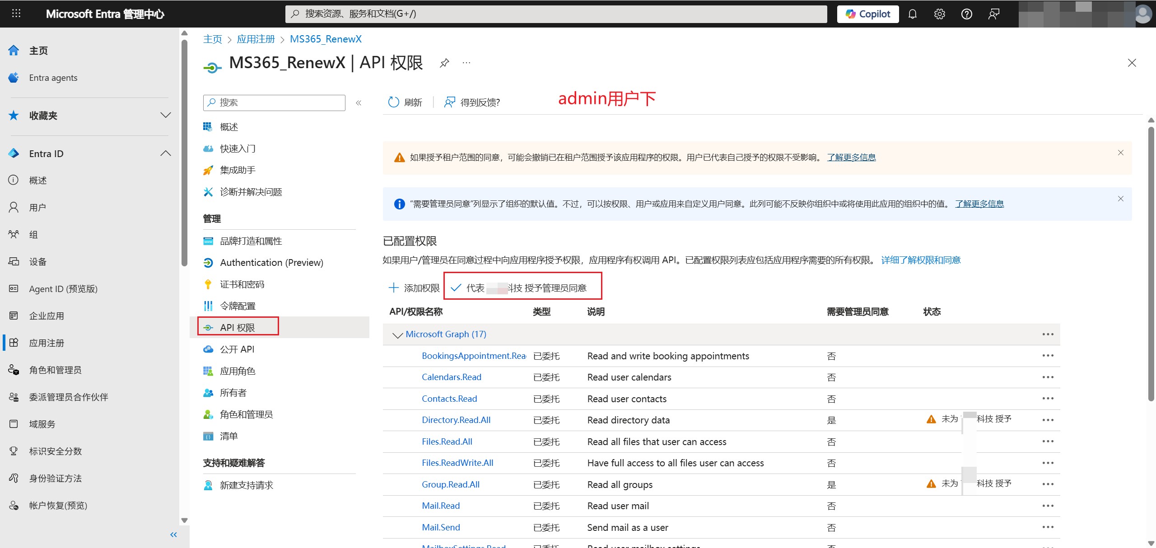Screen dimensions: 1156x548
Task: Open the settings gear in header
Action: pyautogui.click(x=940, y=14)
